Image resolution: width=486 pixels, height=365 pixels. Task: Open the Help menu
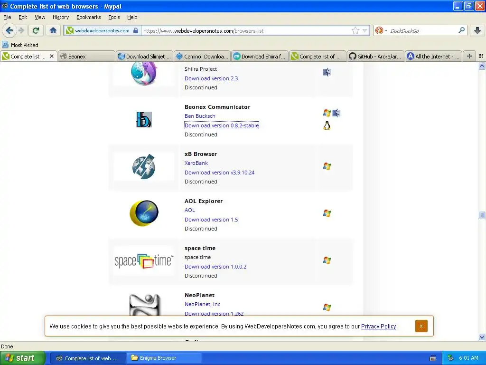tap(132, 17)
